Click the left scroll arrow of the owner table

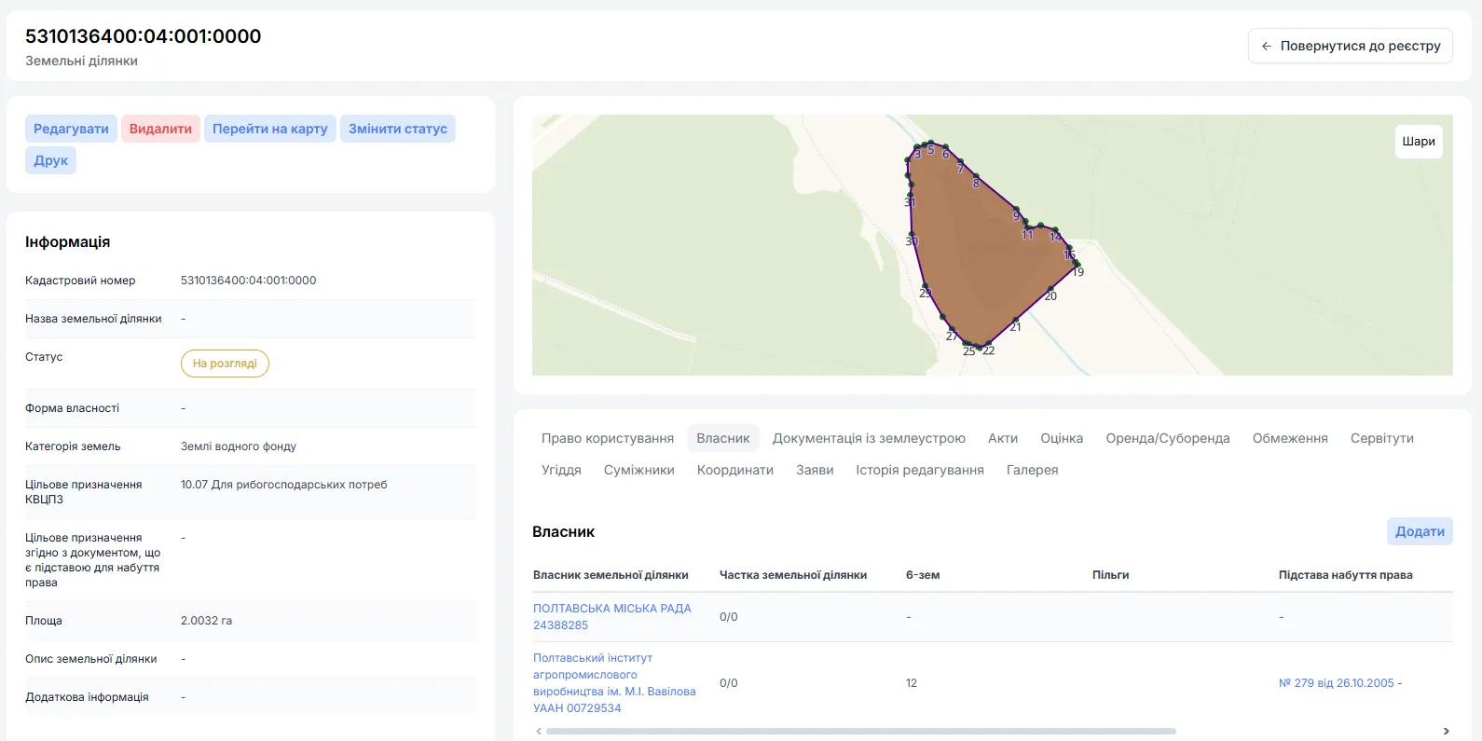click(x=538, y=732)
